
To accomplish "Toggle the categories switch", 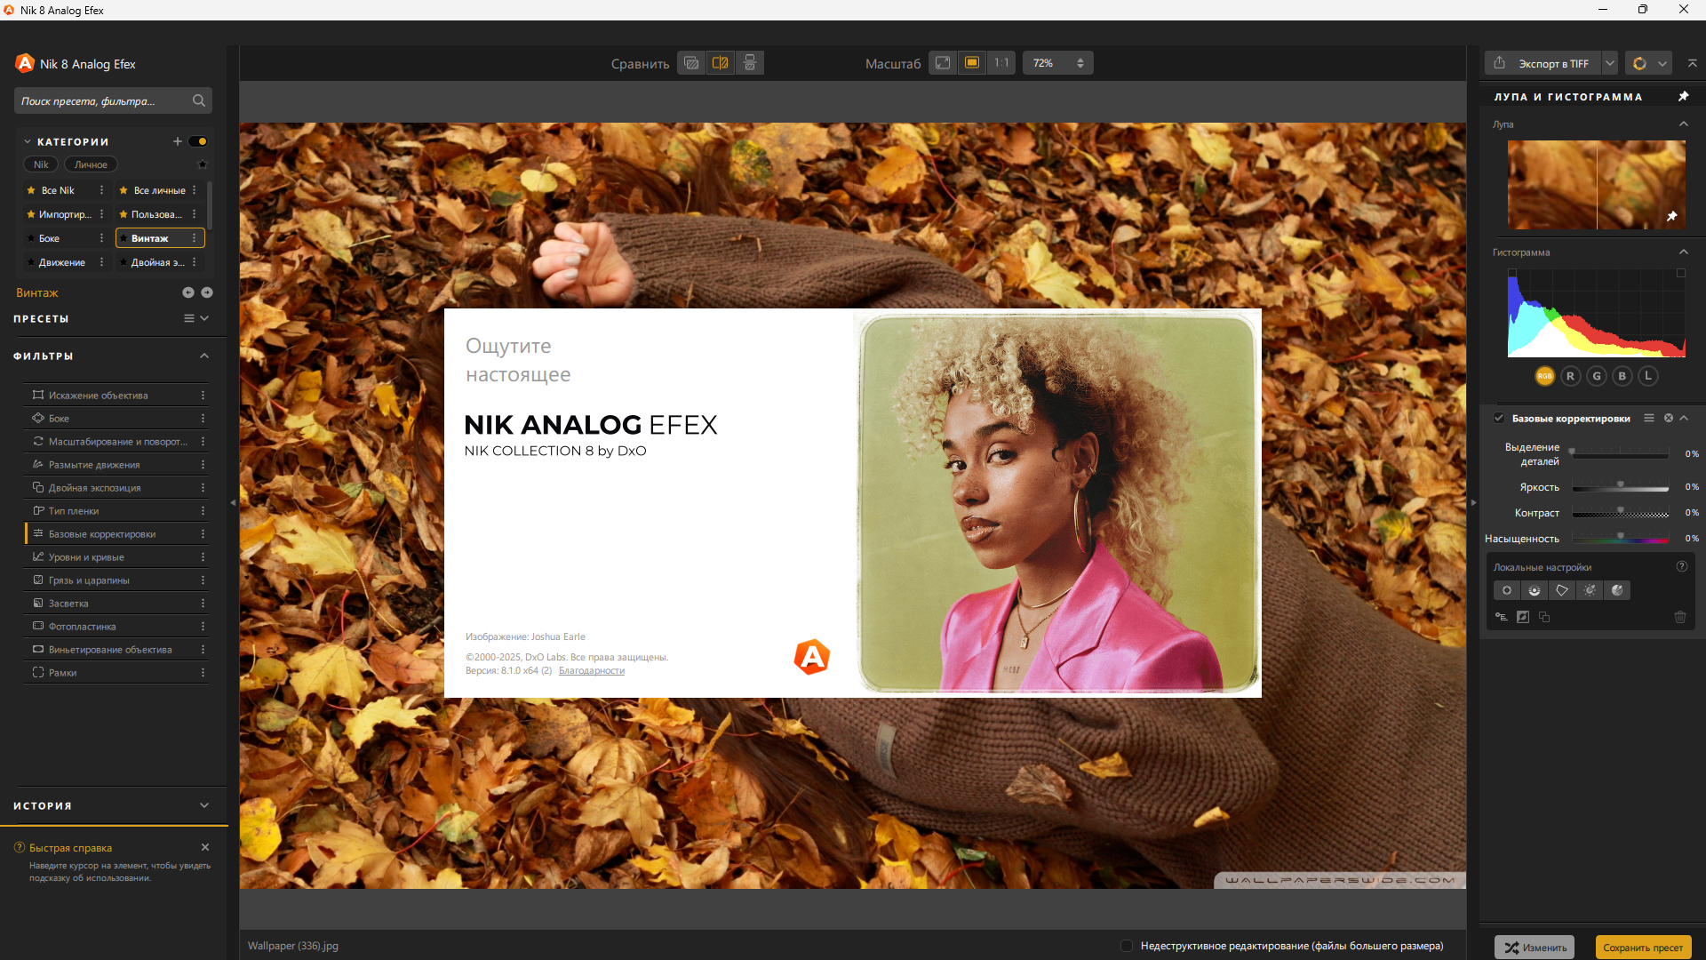I will (198, 141).
